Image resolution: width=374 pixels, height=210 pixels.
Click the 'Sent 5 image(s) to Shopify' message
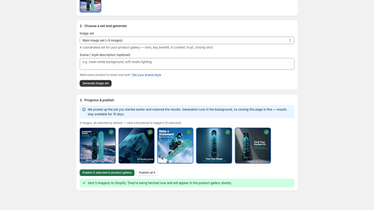tap(159, 183)
